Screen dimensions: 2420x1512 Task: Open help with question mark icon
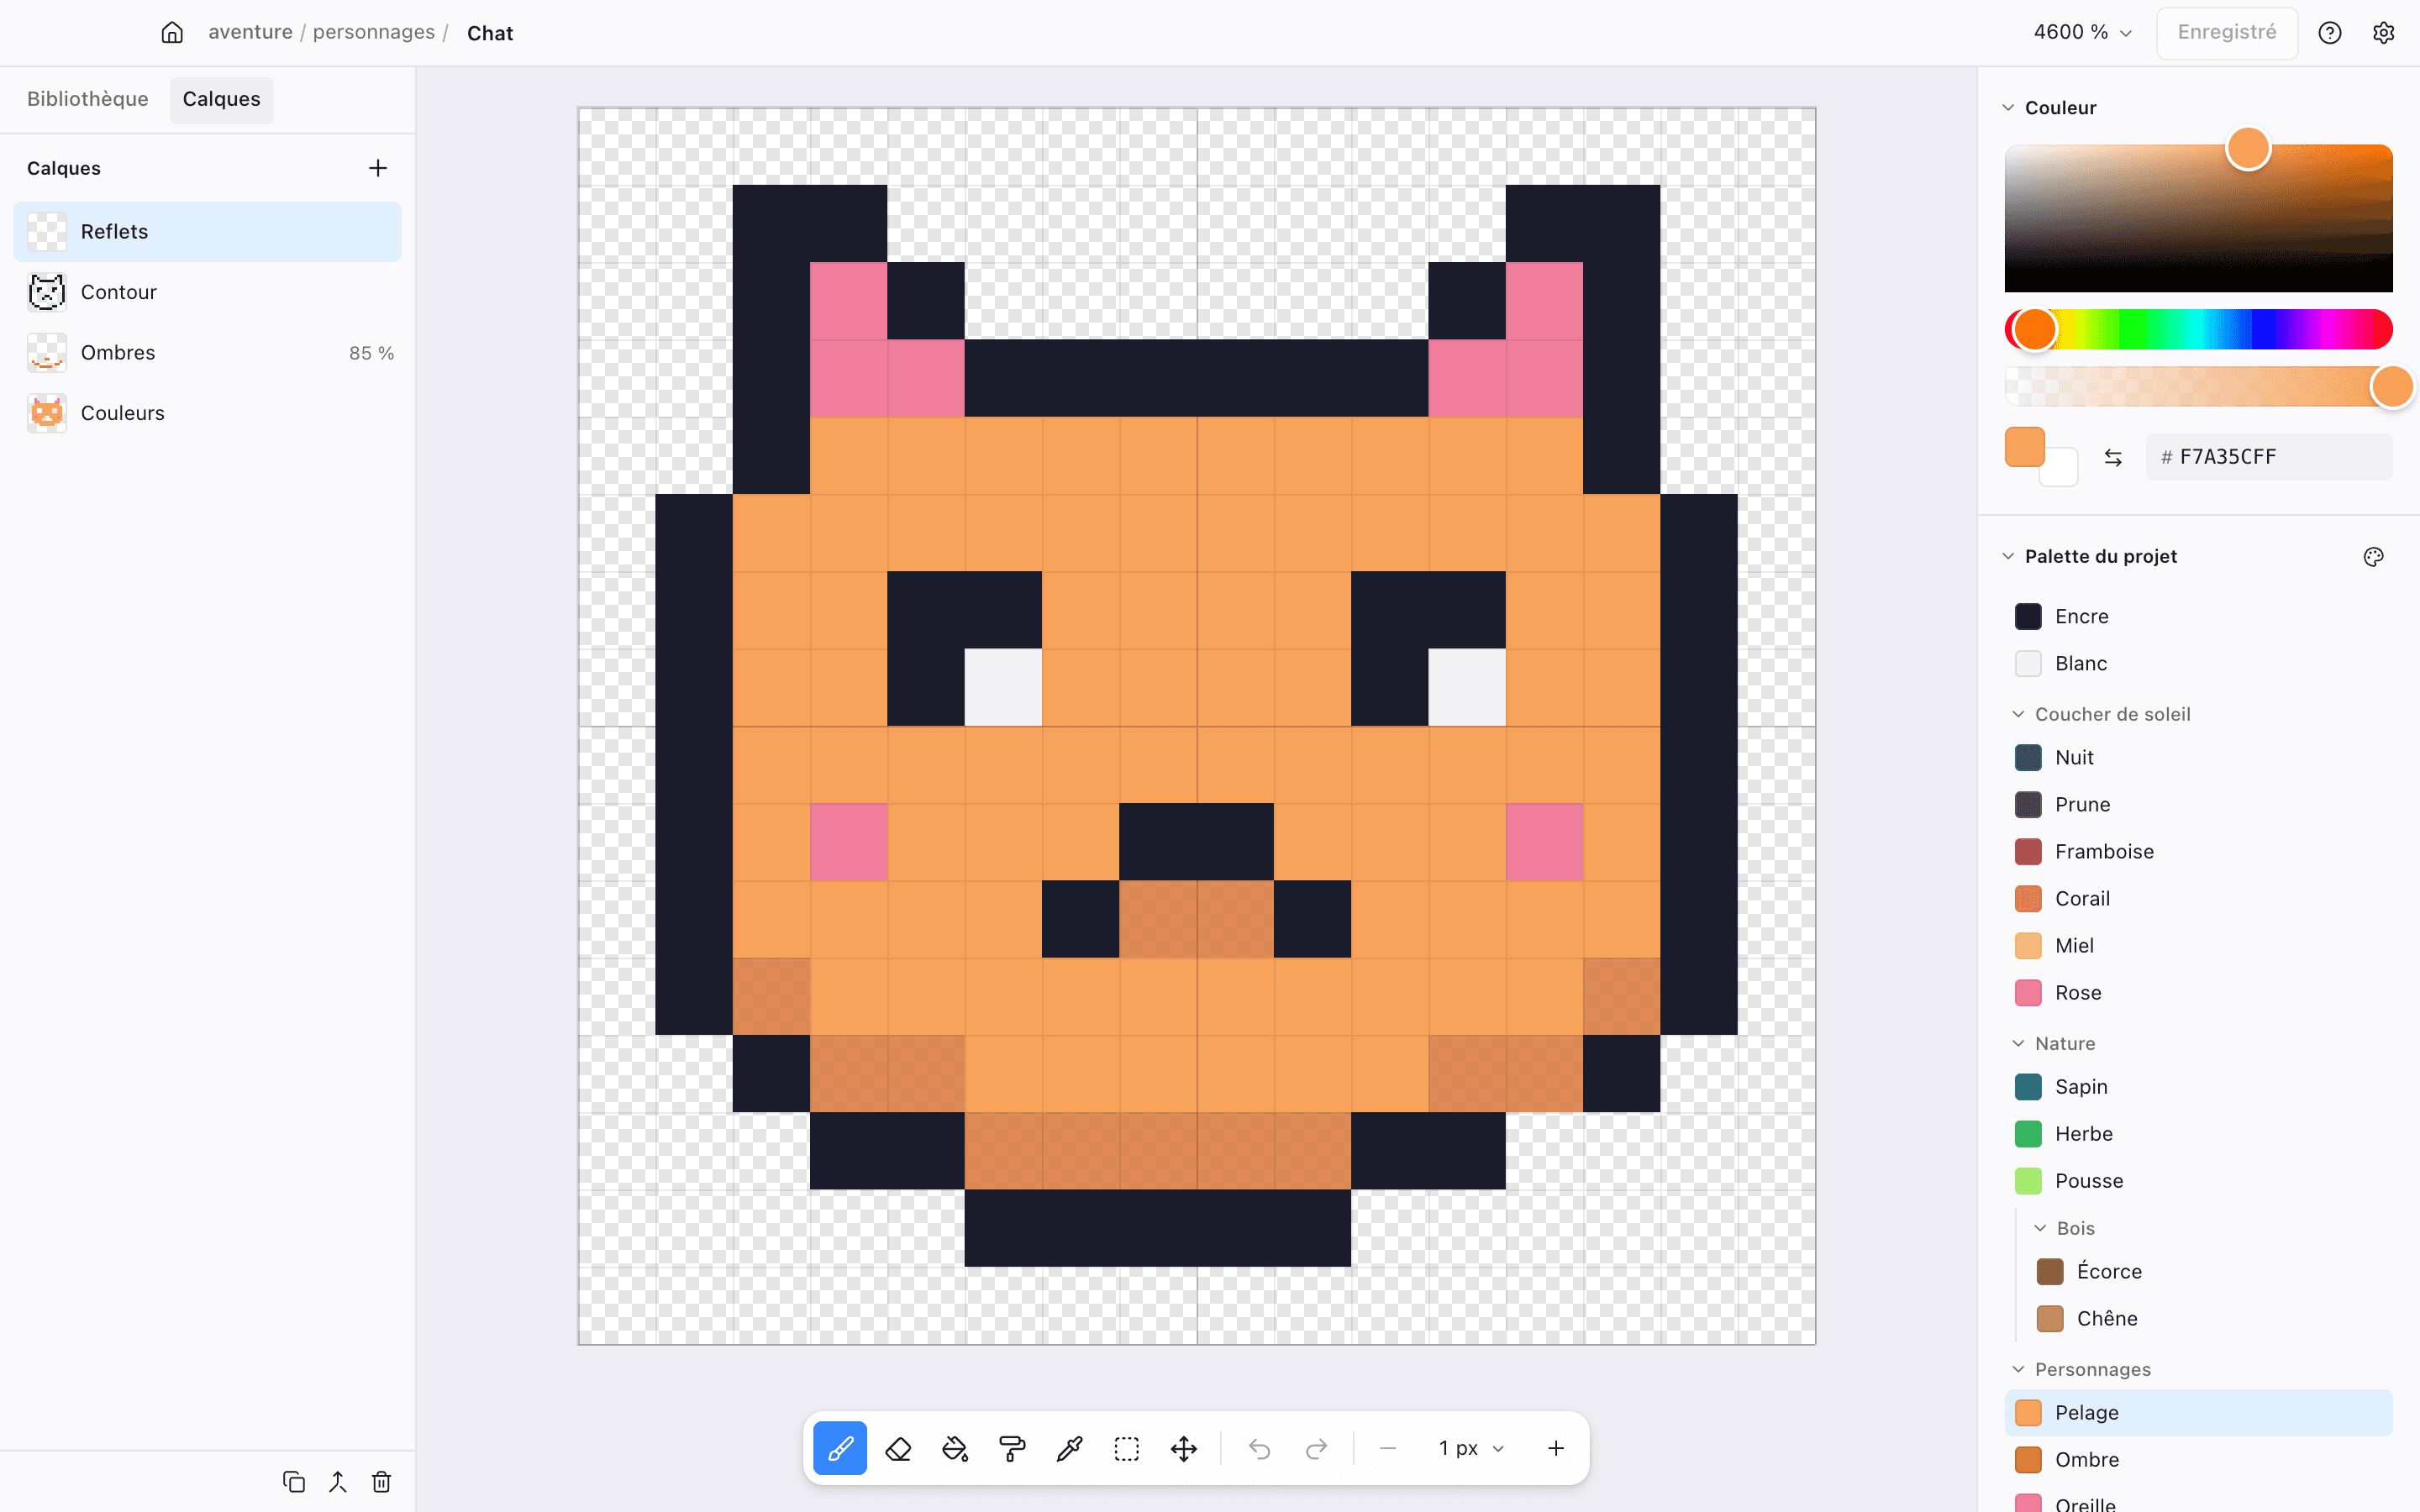pos(2330,33)
